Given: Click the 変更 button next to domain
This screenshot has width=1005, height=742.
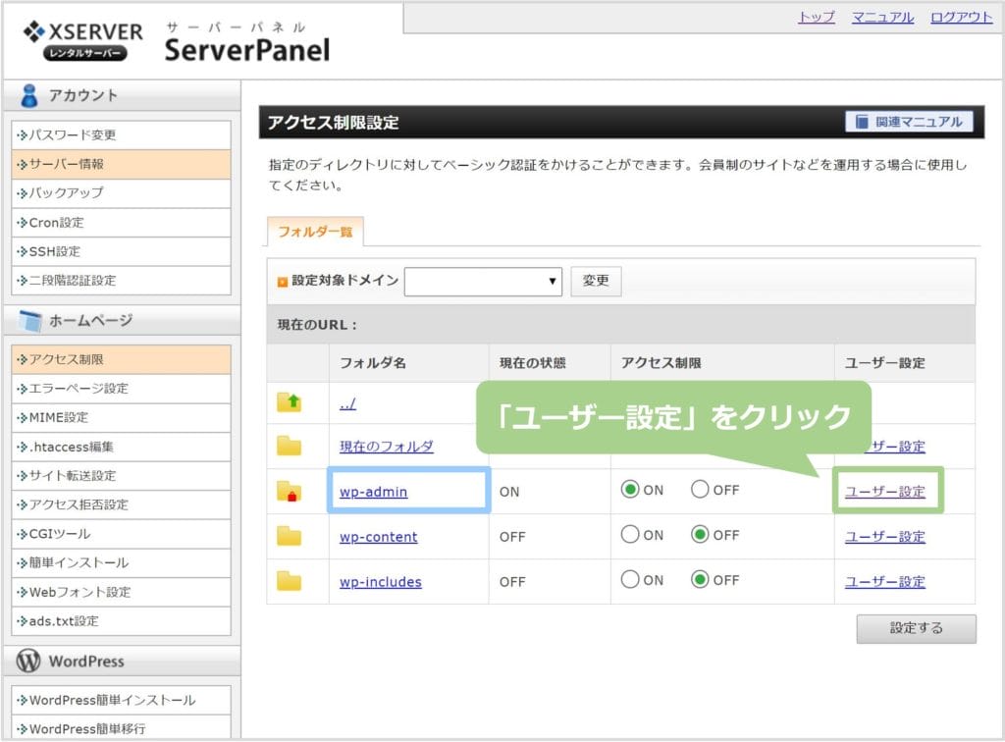Looking at the screenshot, I should point(596,281).
